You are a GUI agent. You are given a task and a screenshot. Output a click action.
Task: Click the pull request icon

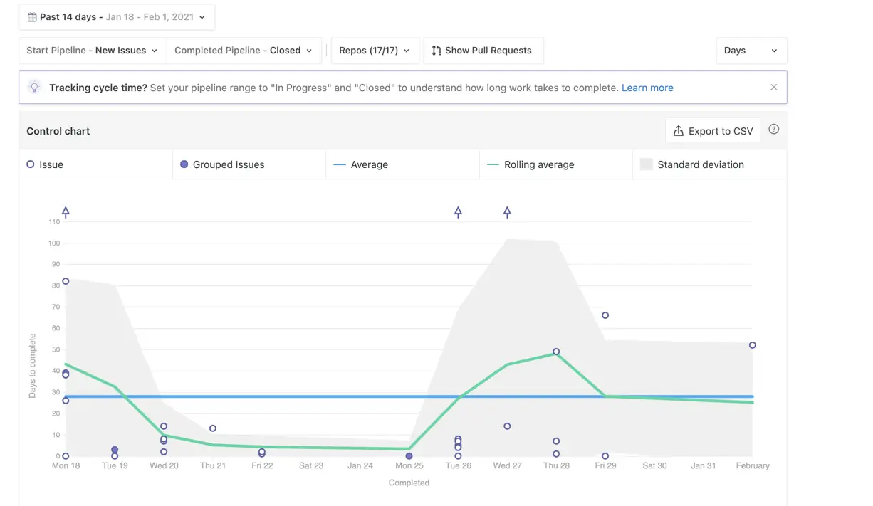[436, 51]
